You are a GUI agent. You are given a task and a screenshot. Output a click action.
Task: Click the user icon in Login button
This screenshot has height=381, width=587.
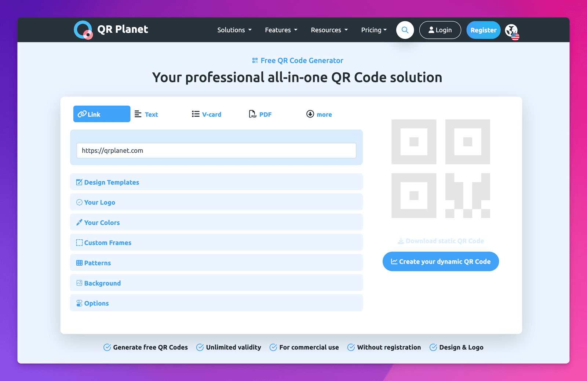pyautogui.click(x=431, y=30)
